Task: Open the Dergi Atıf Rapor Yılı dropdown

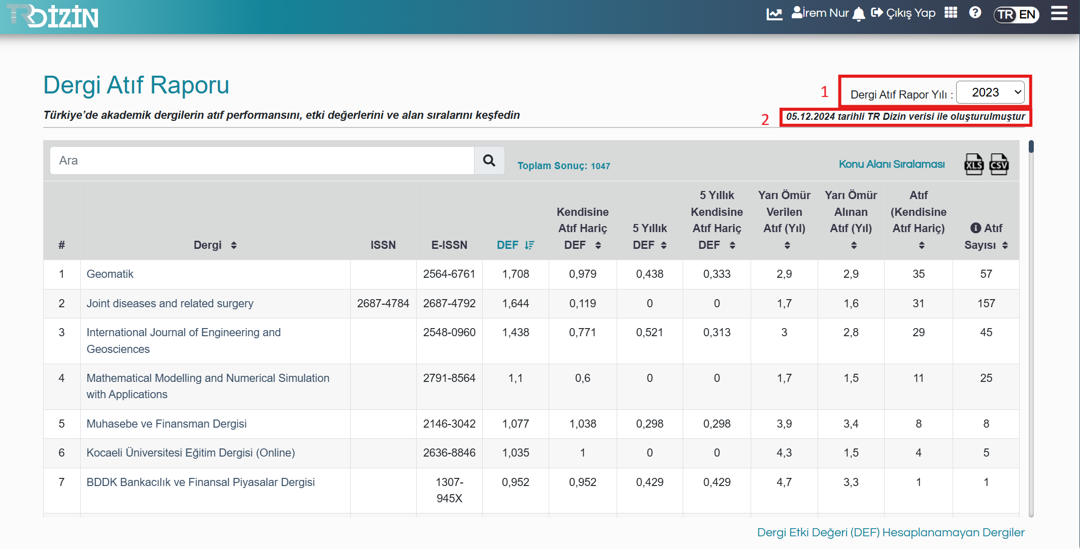Action: tap(990, 92)
